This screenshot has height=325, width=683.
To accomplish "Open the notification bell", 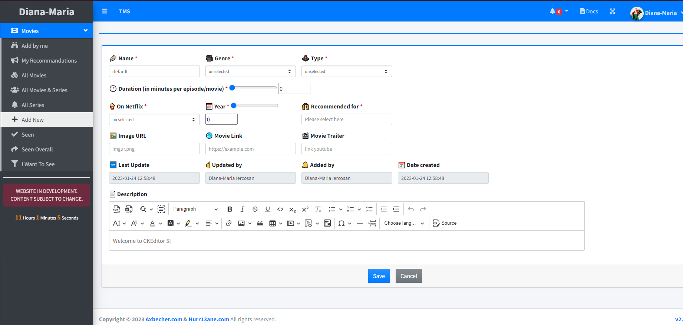I will click(552, 11).
